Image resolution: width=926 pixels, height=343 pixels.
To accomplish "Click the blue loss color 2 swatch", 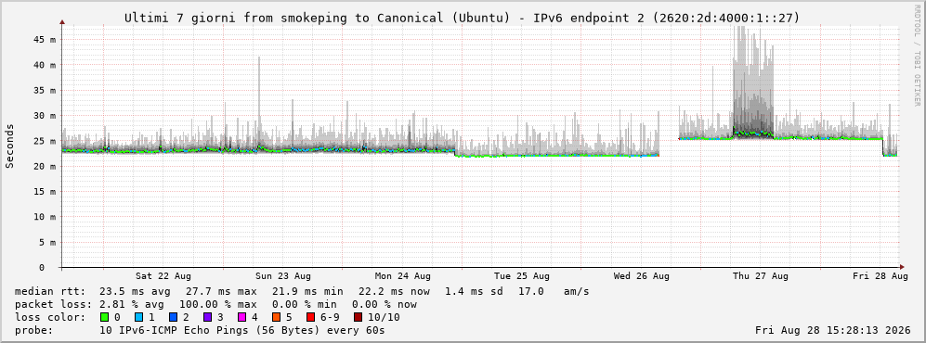I will pyautogui.click(x=173, y=318).
